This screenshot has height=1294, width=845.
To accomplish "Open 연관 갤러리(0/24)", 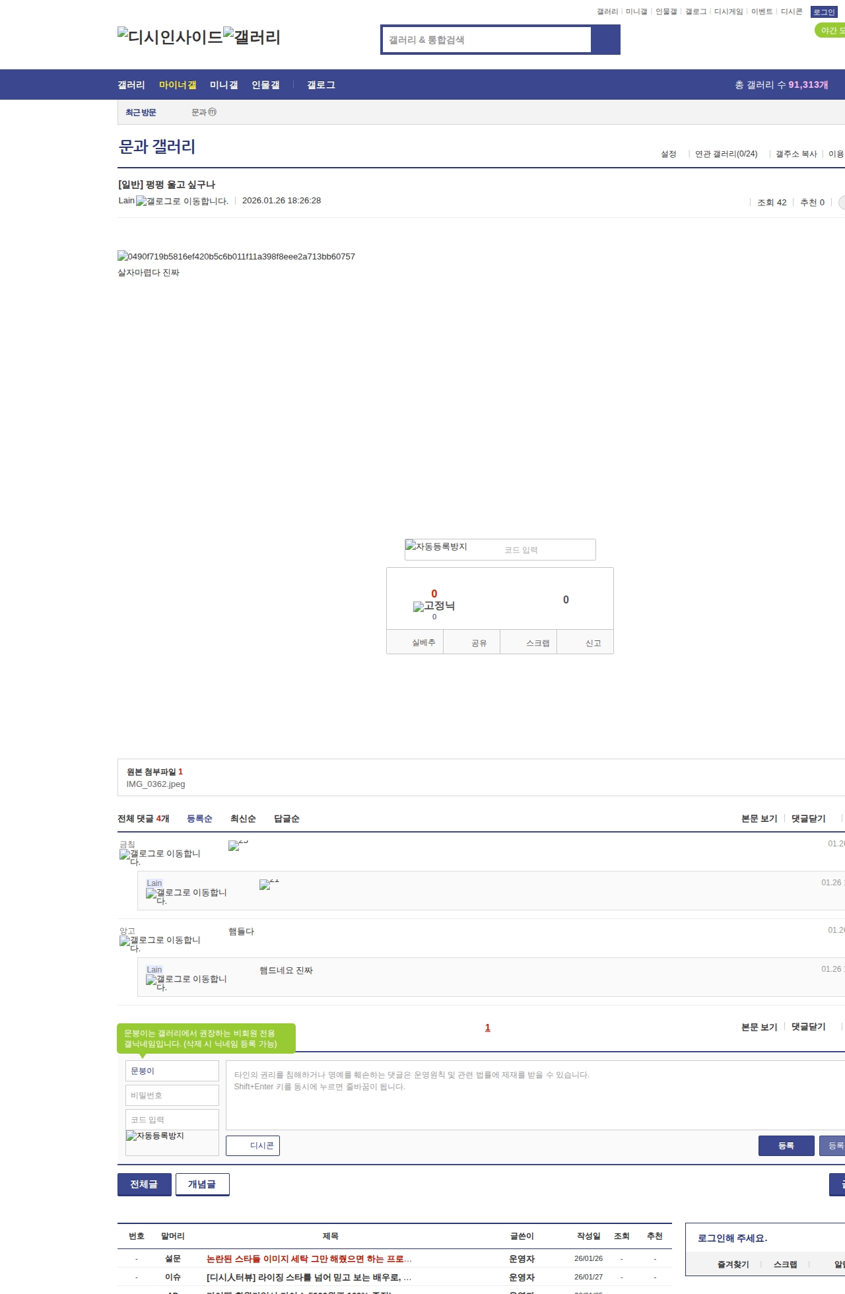I will pos(726,154).
